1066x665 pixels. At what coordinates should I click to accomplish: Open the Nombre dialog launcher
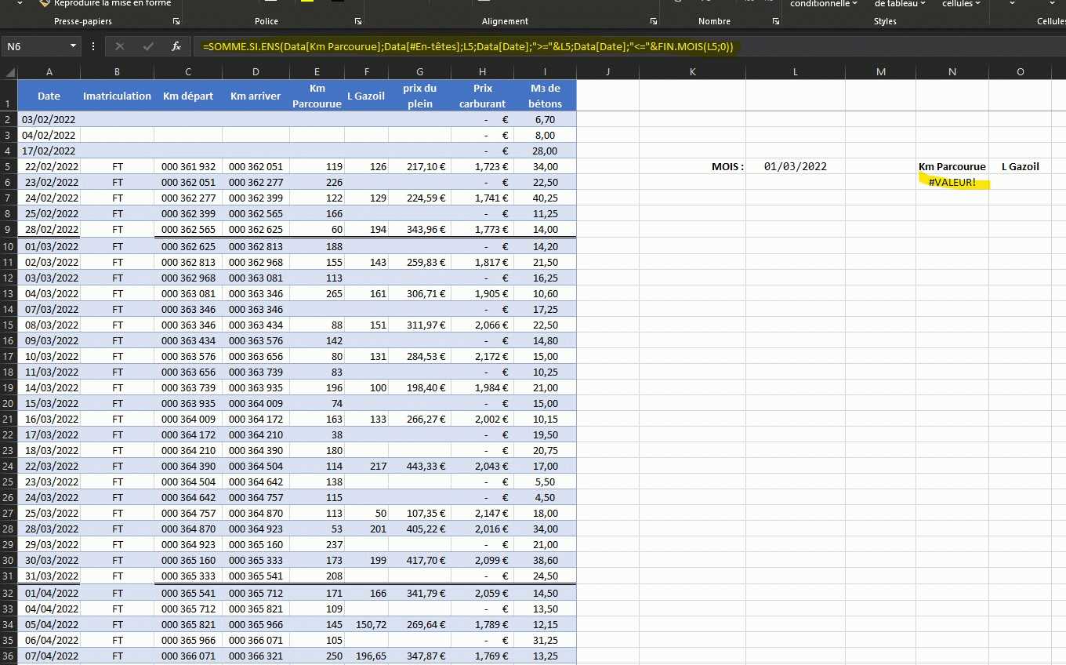pos(775,21)
